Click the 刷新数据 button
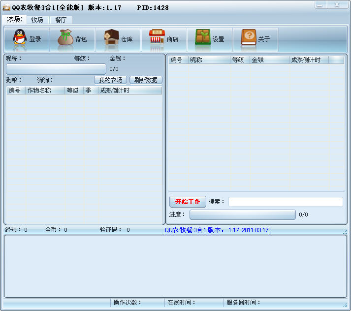351x311 pixels. [146, 80]
